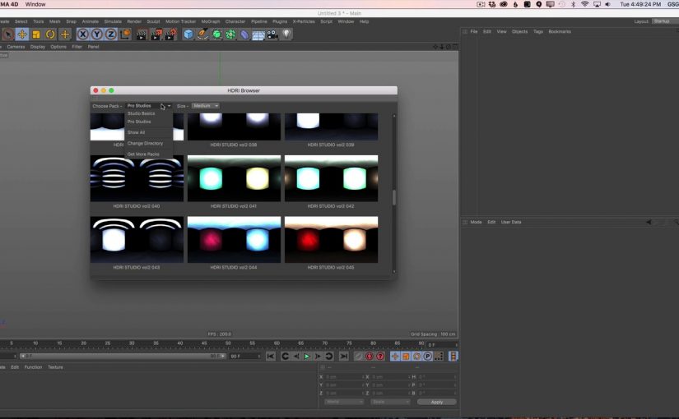
Task: Step to previous frame
Action: pyautogui.click(x=296, y=357)
